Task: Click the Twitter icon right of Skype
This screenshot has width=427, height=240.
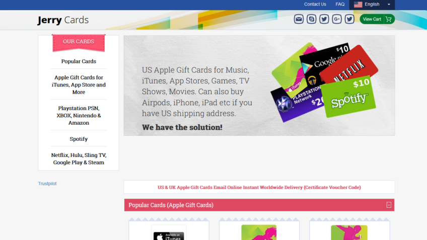Action: click(x=324, y=19)
